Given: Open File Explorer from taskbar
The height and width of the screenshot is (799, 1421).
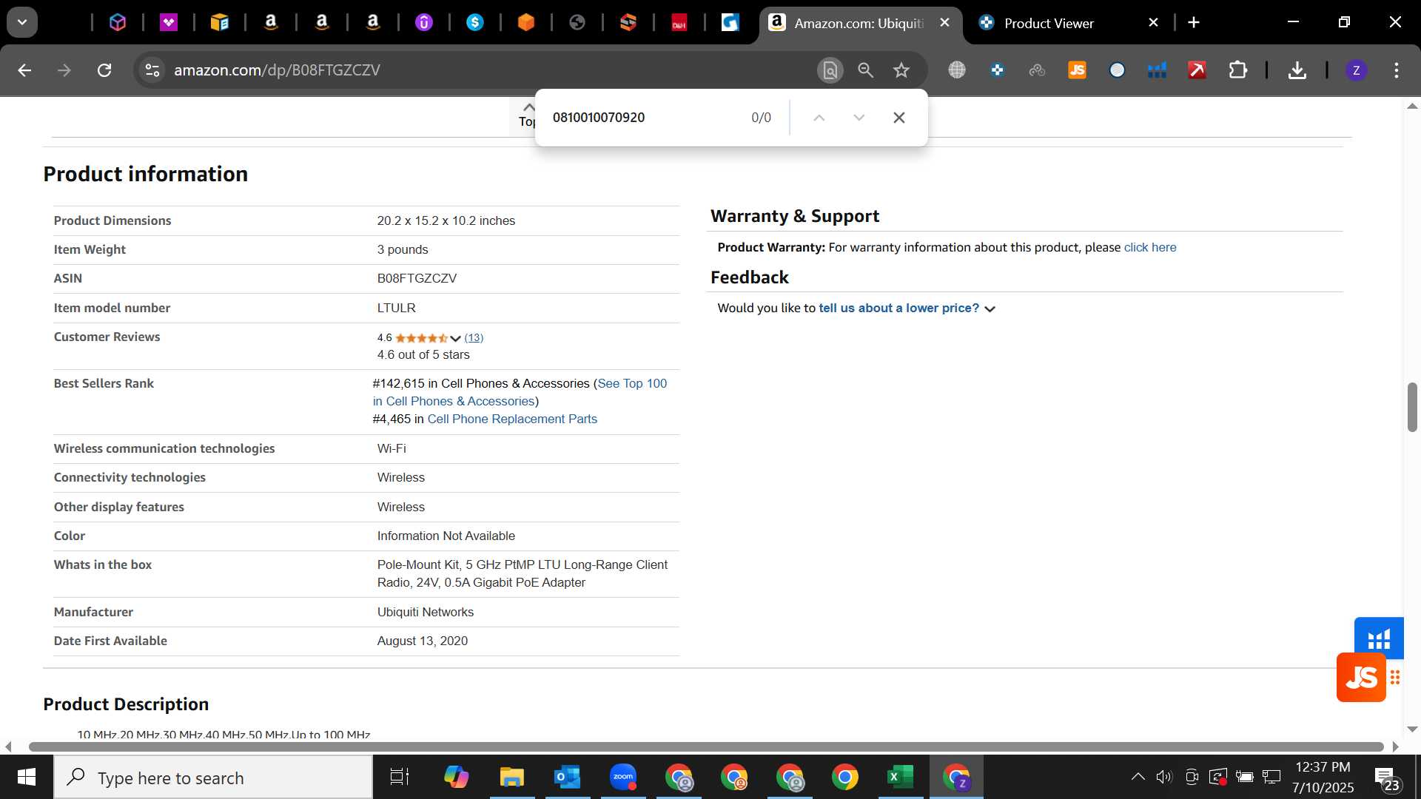Looking at the screenshot, I should click(511, 778).
